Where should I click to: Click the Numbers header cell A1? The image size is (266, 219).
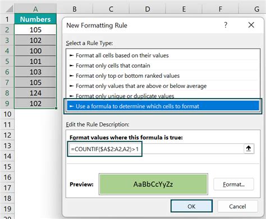[35, 19]
